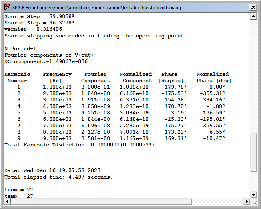Click frequency value 9.000e+03

point(57,138)
